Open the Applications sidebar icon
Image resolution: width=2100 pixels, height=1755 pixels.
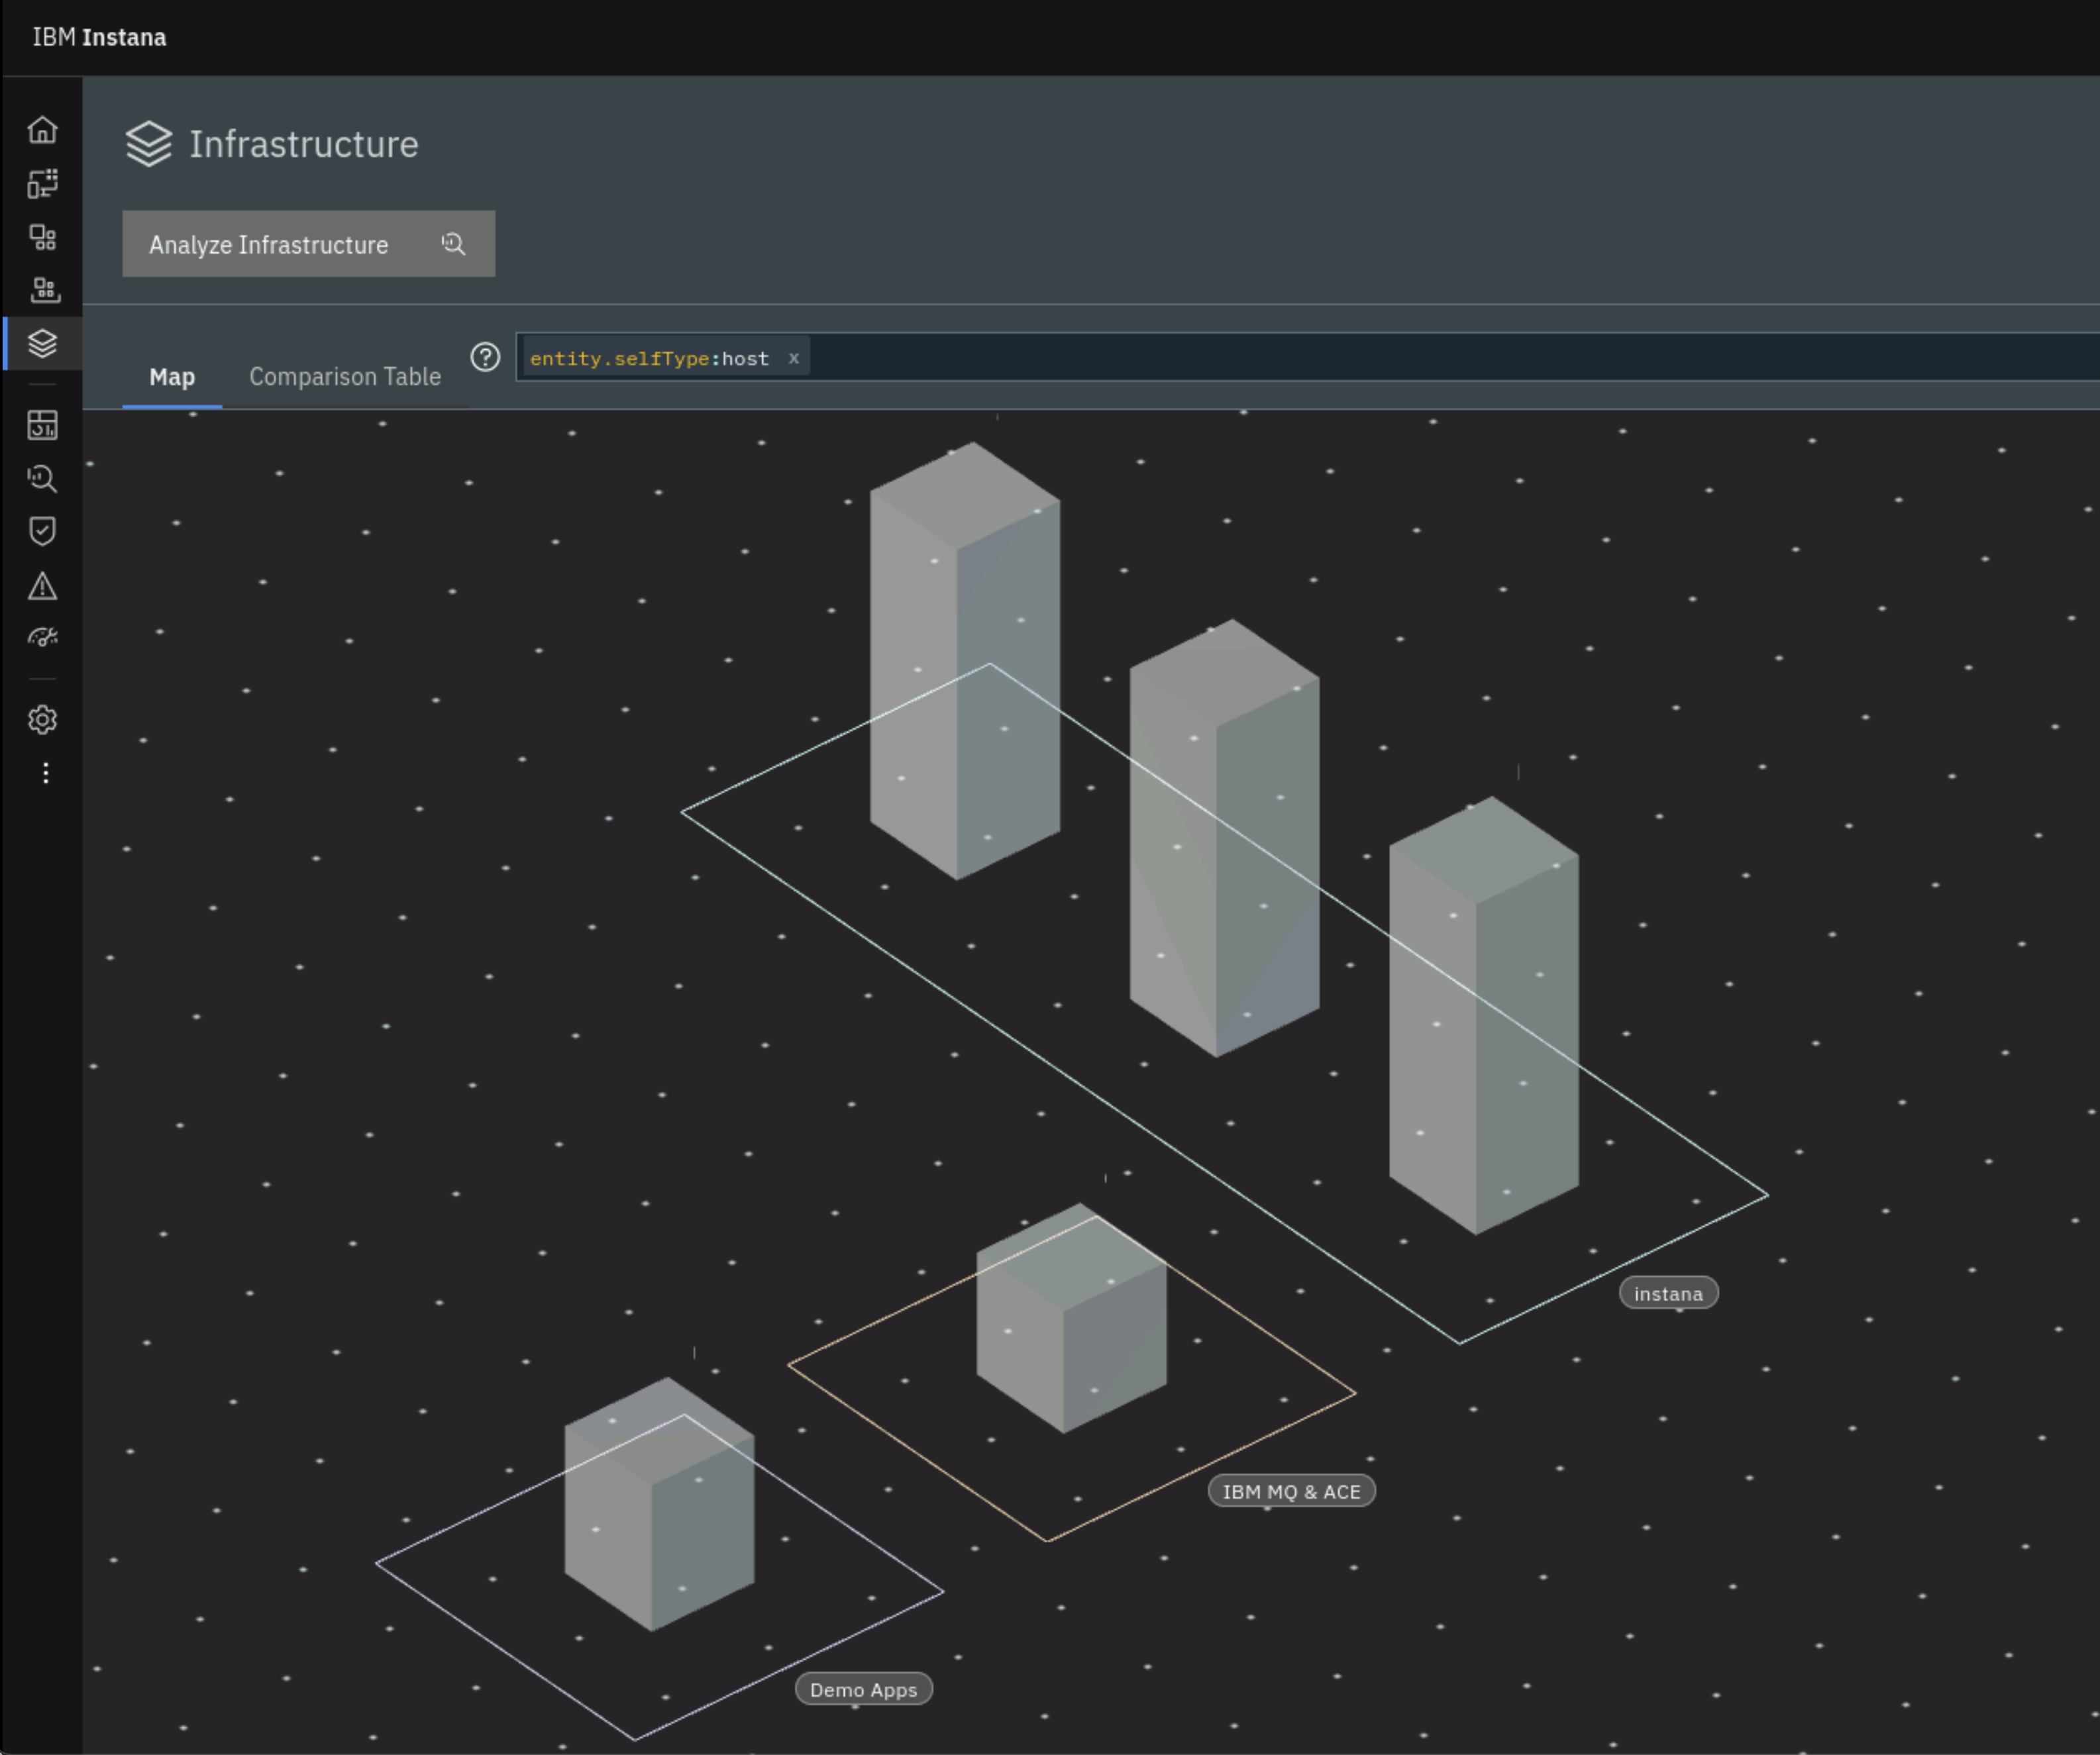point(42,237)
